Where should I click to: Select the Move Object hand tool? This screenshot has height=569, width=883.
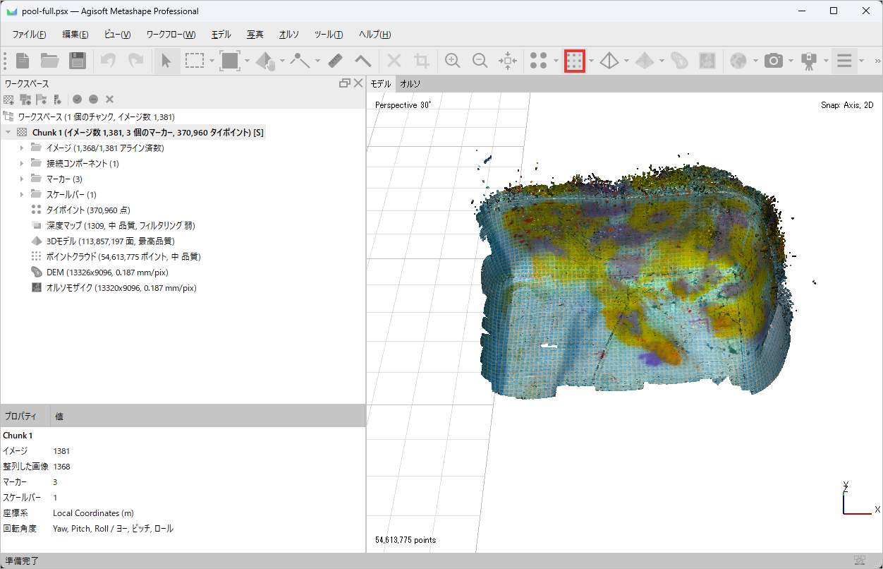pos(266,61)
